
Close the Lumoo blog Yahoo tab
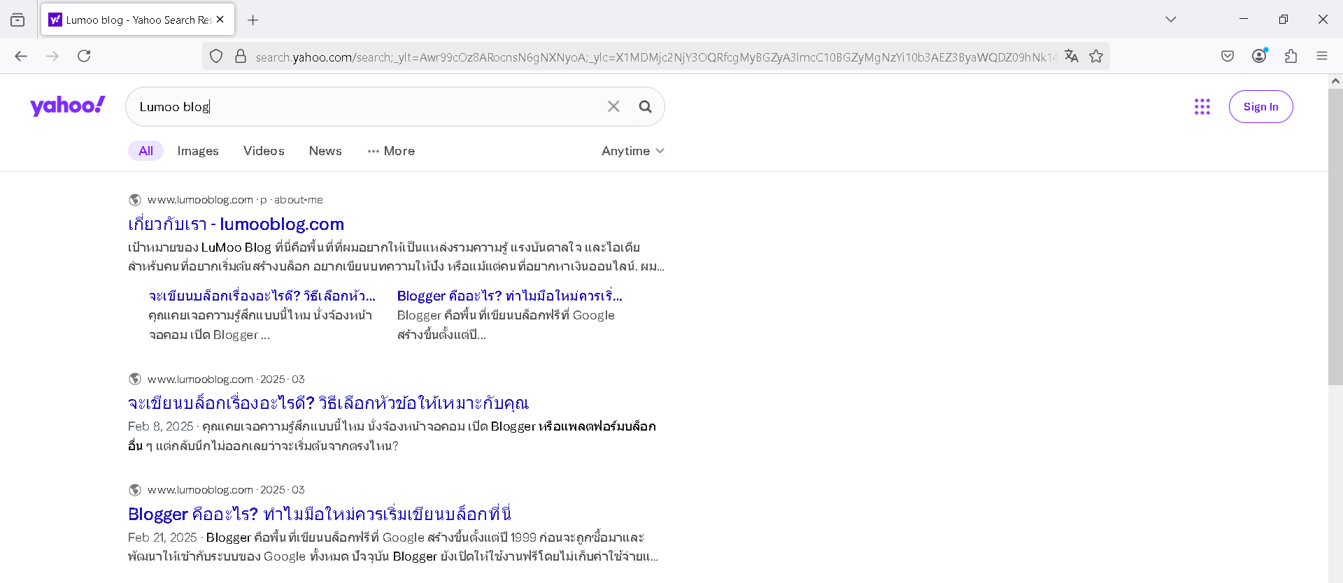(220, 20)
